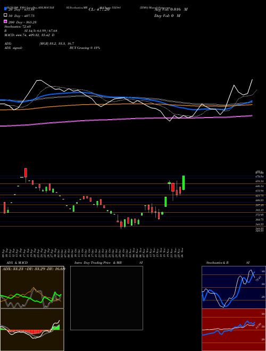This screenshot has height=351, width=266.
Task: Select the '200 Day - 365.23' legend text
Action: pos(22,22)
